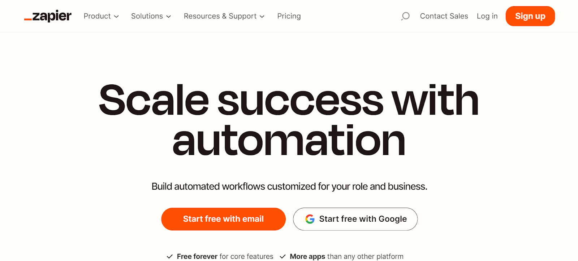Click Start free with Google

point(355,219)
